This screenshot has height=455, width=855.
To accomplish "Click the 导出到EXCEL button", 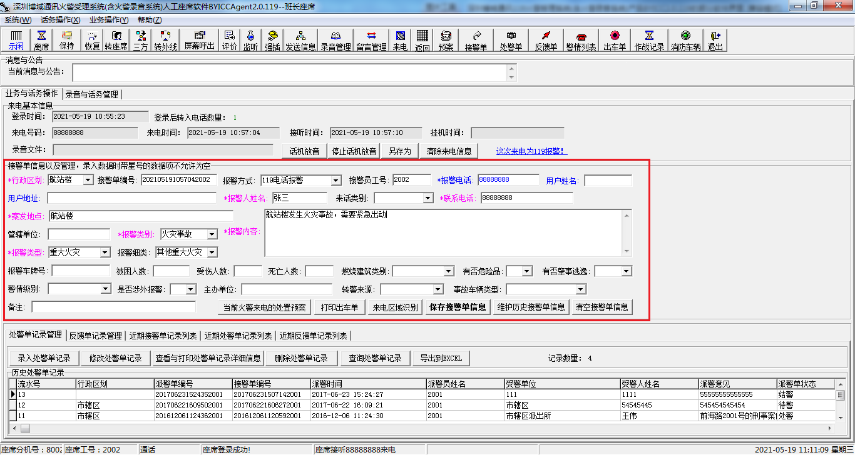I will pyautogui.click(x=441, y=358).
